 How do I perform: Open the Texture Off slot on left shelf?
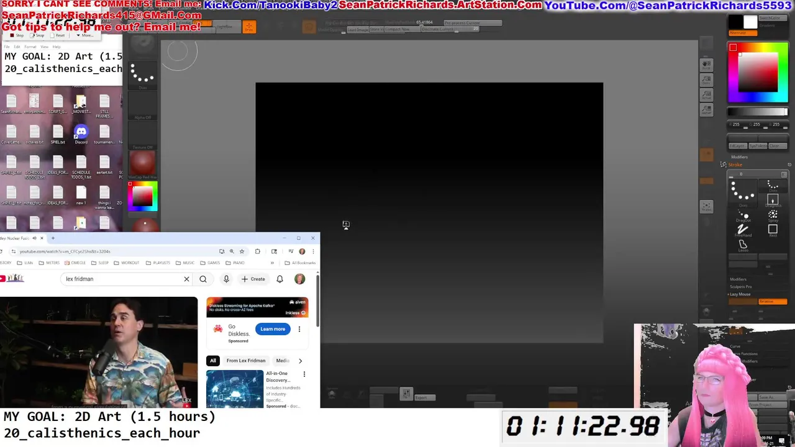click(x=142, y=135)
